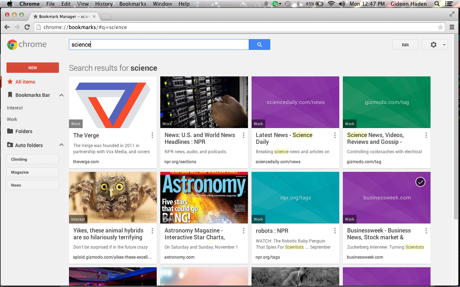Open Spotlight search magnifier
The width and height of the screenshot is (460, 287).
tap(437, 4)
